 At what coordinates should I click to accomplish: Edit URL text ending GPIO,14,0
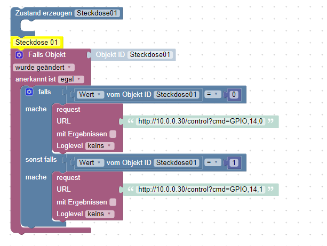201,121
